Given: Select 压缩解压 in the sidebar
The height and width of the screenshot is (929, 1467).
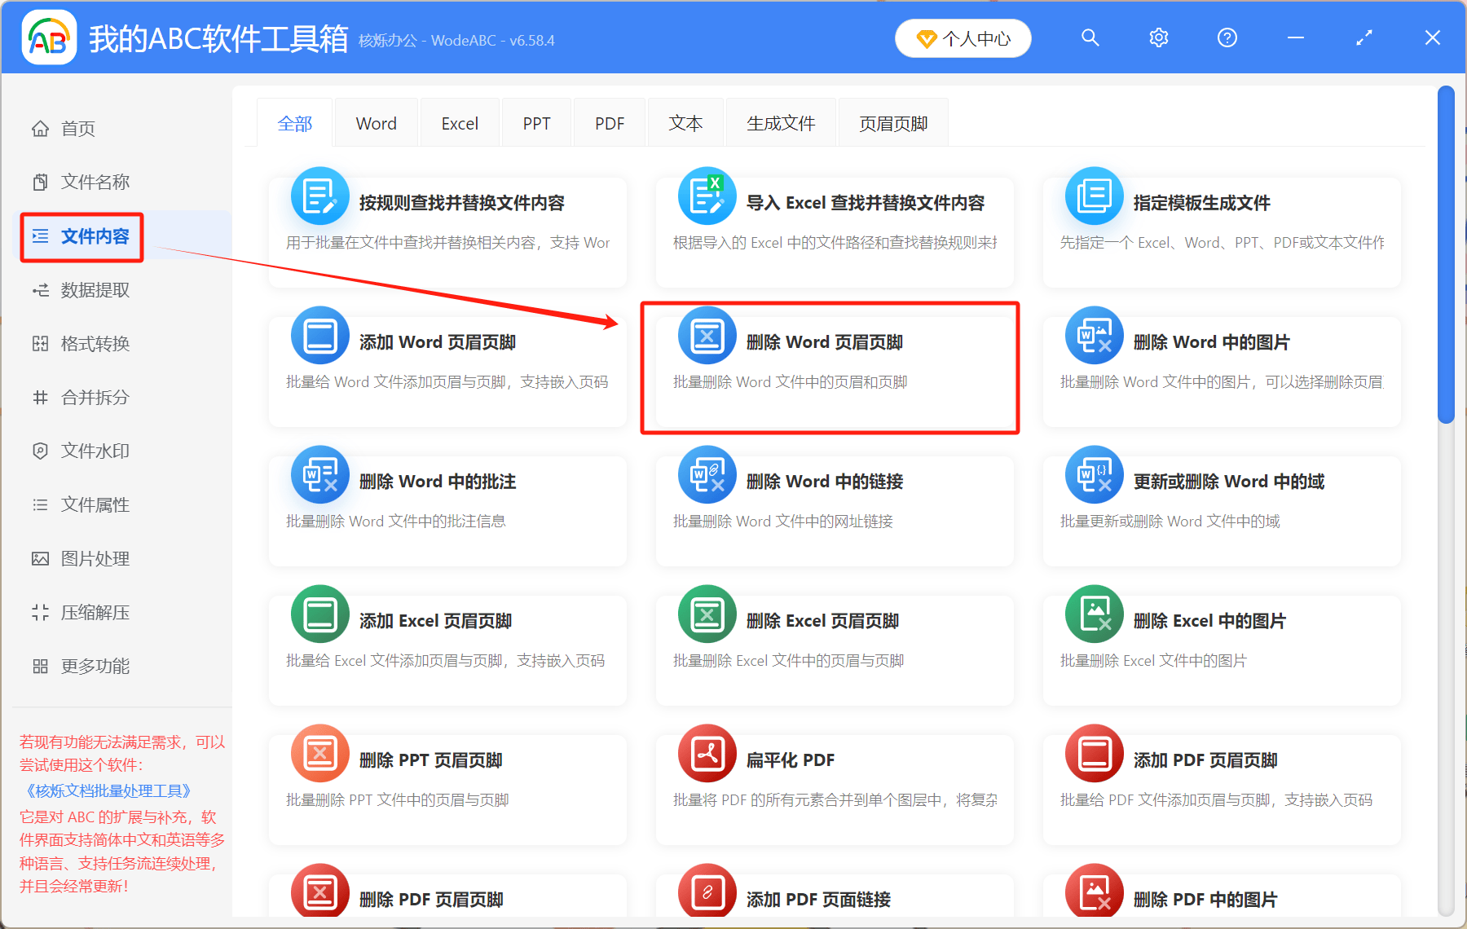Looking at the screenshot, I should [x=93, y=612].
